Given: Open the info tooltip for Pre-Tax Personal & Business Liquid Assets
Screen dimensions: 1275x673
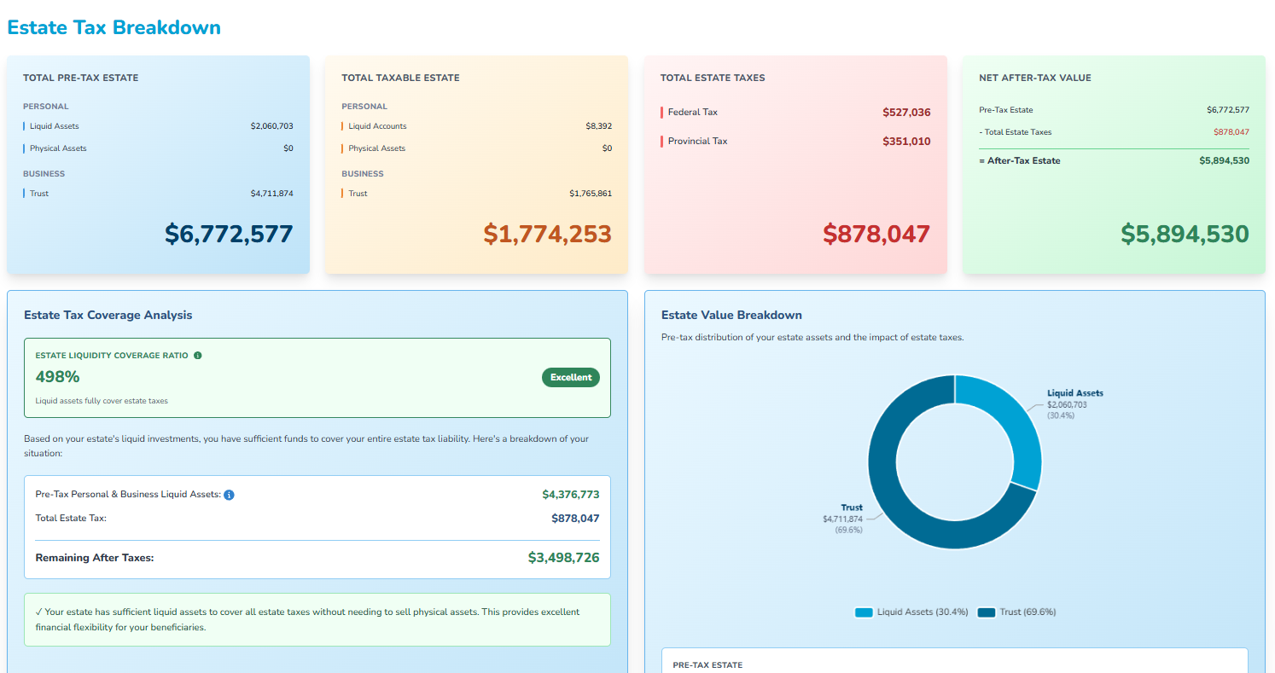Looking at the screenshot, I should (x=229, y=494).
